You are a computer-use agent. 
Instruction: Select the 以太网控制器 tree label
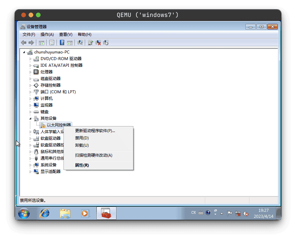(59, 125)
